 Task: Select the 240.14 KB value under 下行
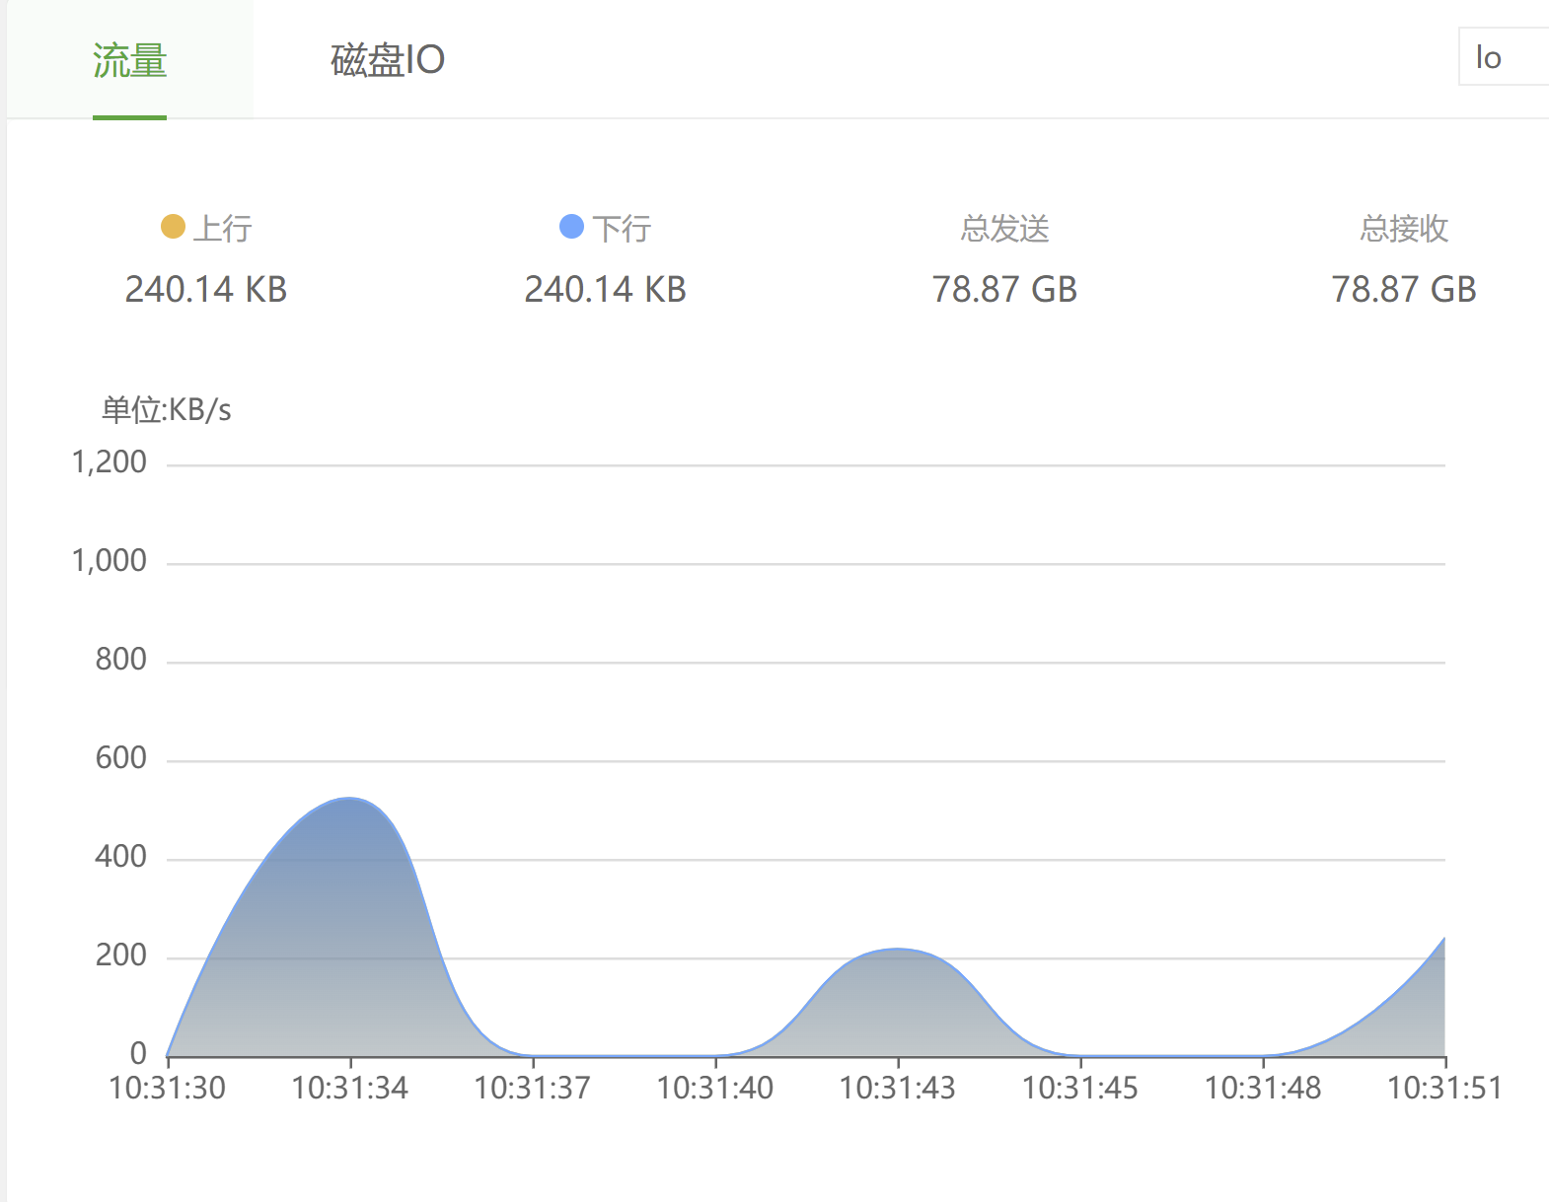tap(605, 289)
